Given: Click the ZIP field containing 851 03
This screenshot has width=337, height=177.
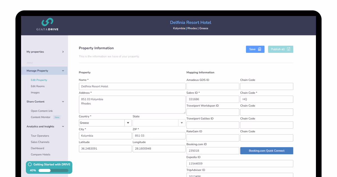Looking at the screenshot, I should 159,136.
